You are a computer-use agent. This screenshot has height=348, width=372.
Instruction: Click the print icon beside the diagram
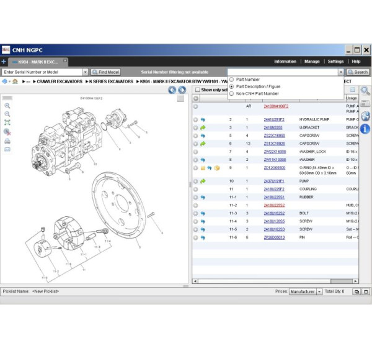coord(7,141)
